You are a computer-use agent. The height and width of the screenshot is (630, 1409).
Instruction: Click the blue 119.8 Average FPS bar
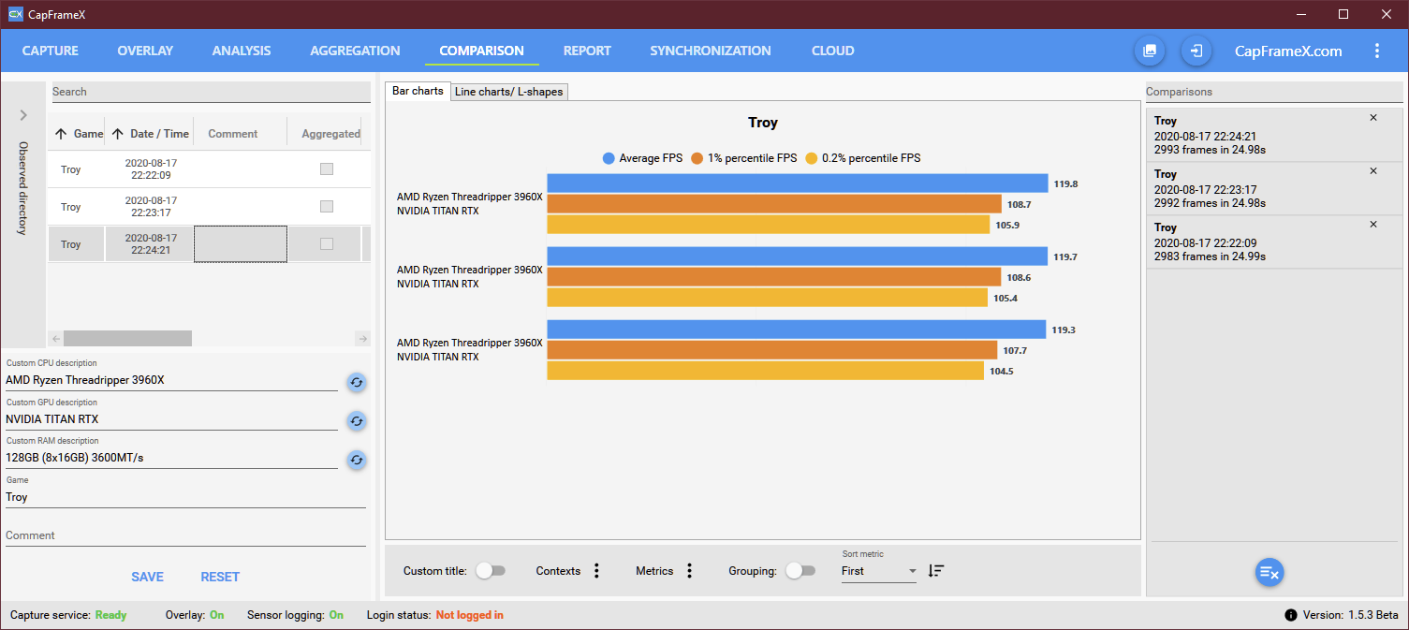pos(798,183)
